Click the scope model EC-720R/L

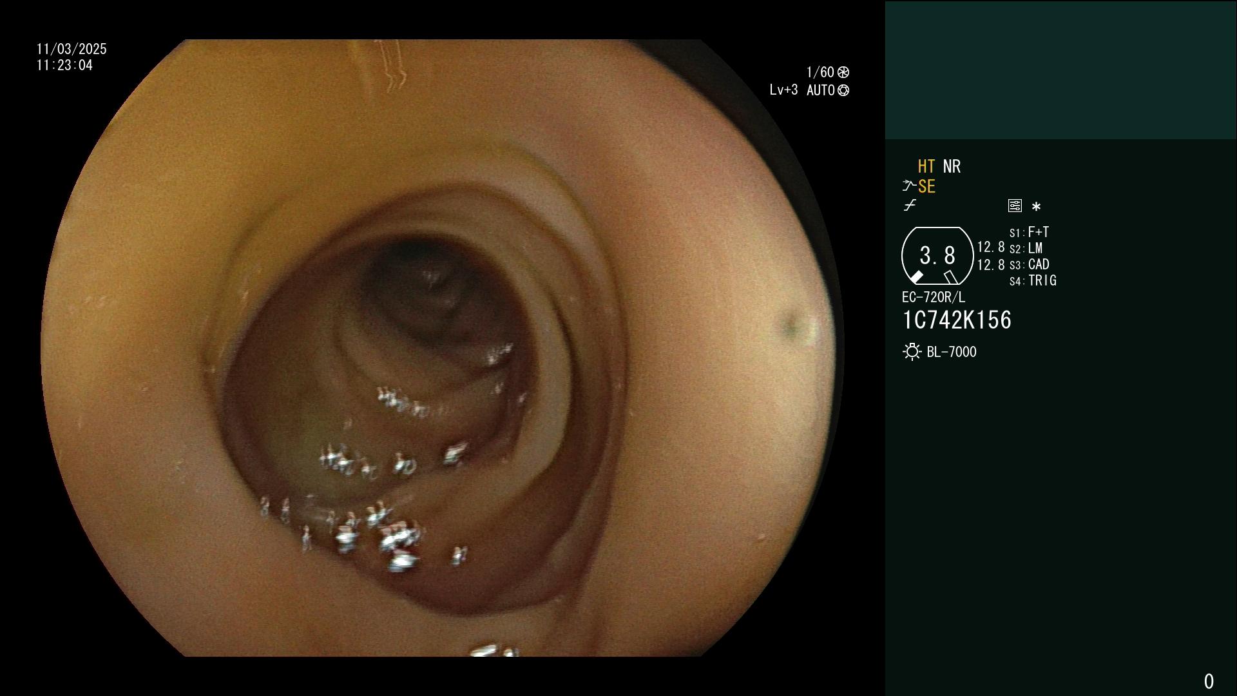pyautogui.click(x=934, y=297)
